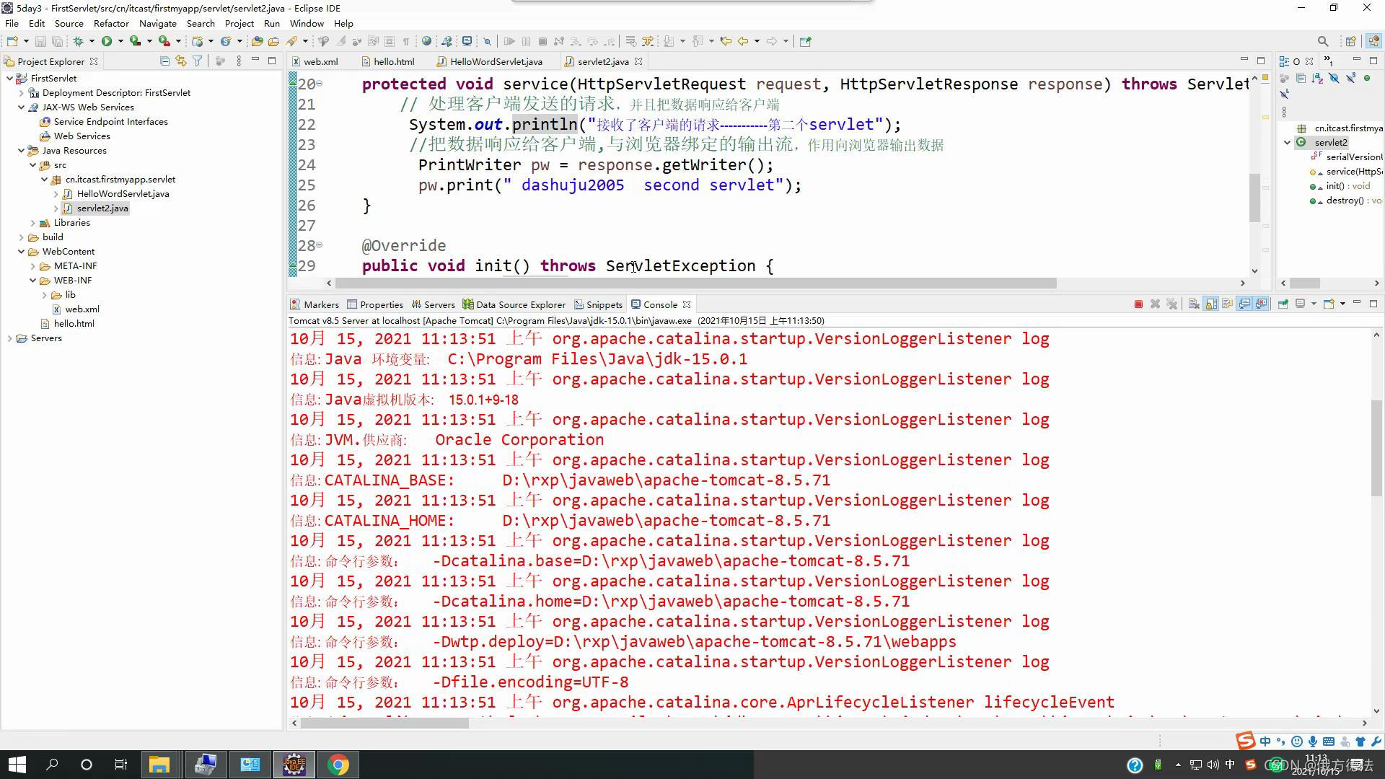
Task: Open the Refactor menu
Action: [111, 23]
